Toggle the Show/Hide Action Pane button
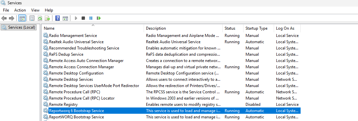This screenshot has height=121, width=358. (x=65, y=18)
